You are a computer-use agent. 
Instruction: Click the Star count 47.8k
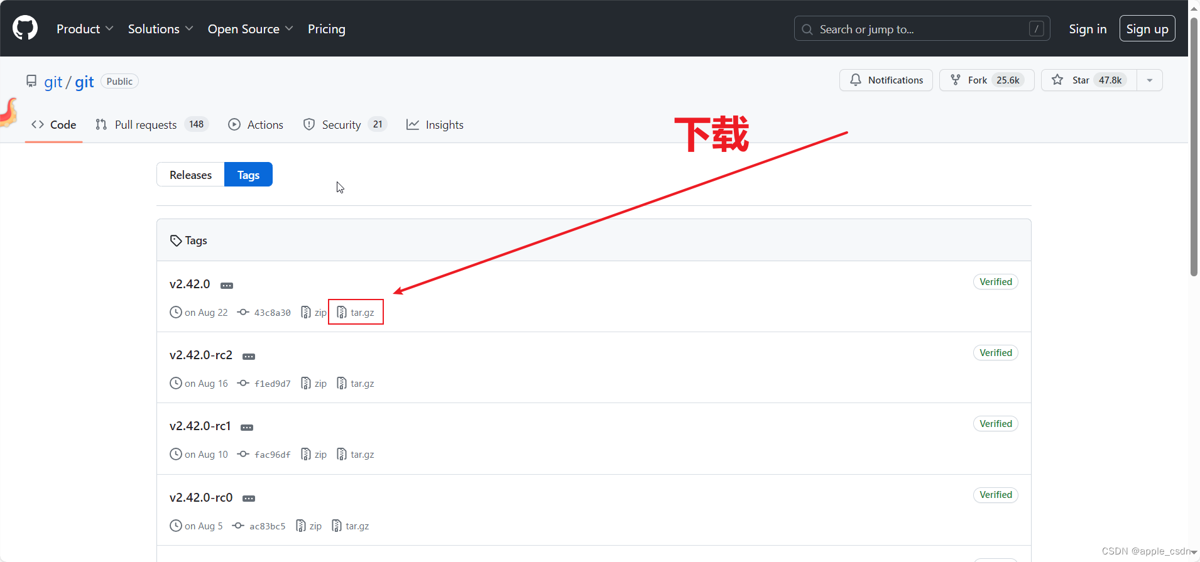coord(1110,80)
